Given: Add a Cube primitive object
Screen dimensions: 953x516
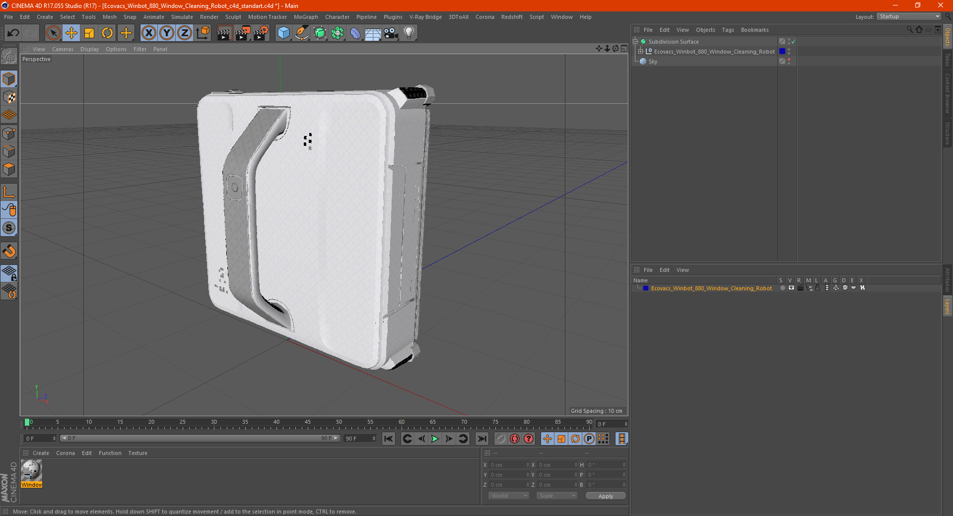Looking at the screenshot, I should 283,33.
